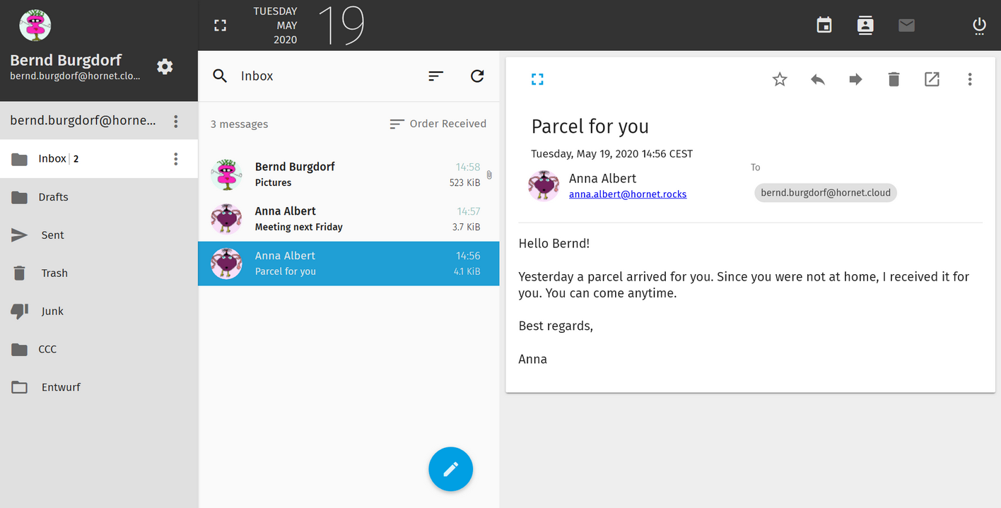Click Bernd Burgdorf's profile avatar
This screenshot has height=508, width=1001.
coord(35,26)
